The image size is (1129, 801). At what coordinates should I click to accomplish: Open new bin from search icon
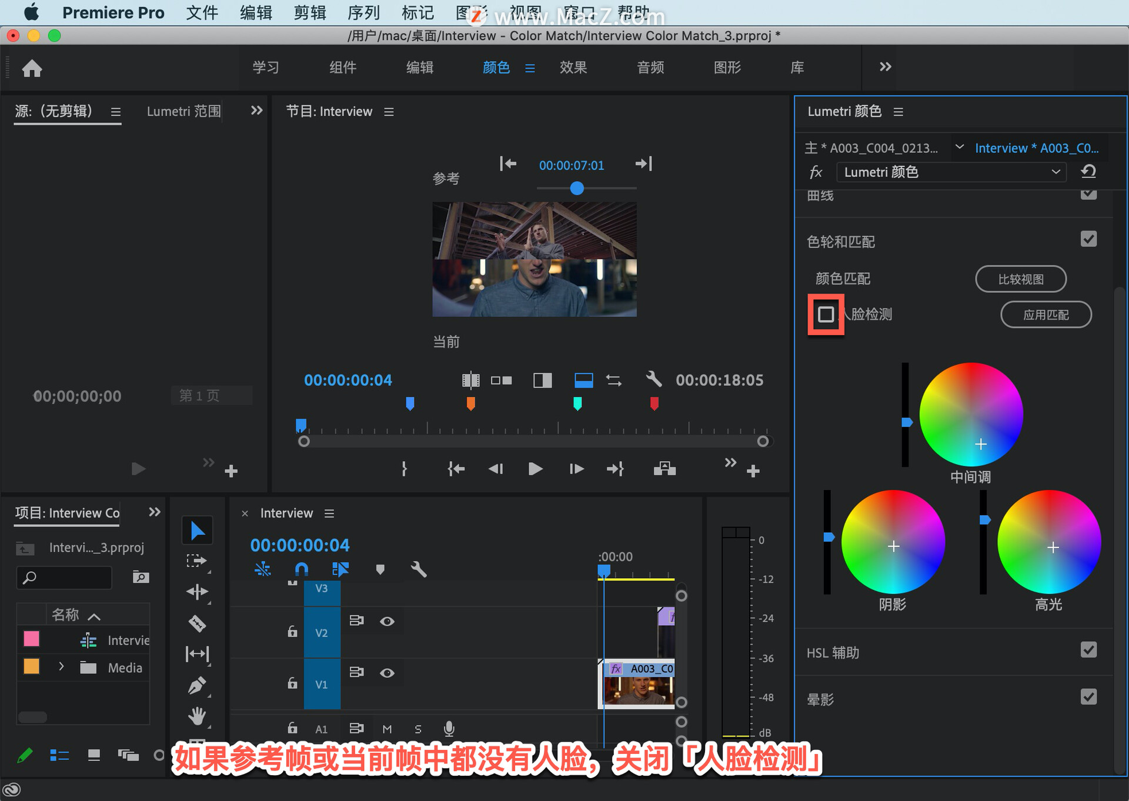[x=141, y=577]
